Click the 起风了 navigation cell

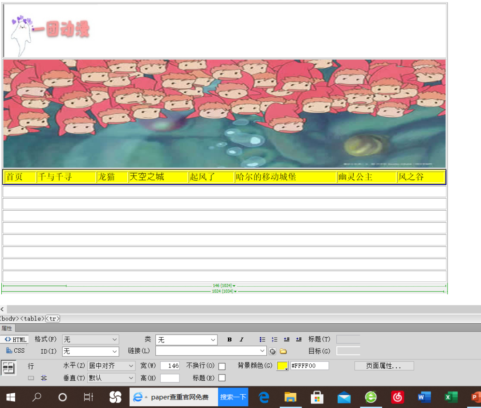[x=212, y=177]
